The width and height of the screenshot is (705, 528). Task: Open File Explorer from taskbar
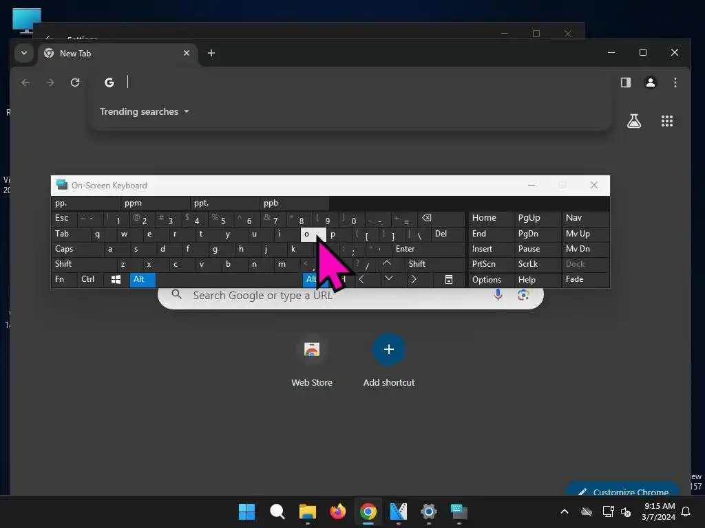[308, 511]
